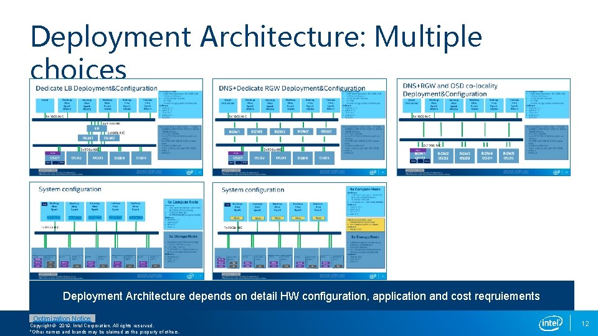
Task: Click the 'RGW5 OSD5' box in co-locality diagram
Action: [x=509, y=156]
